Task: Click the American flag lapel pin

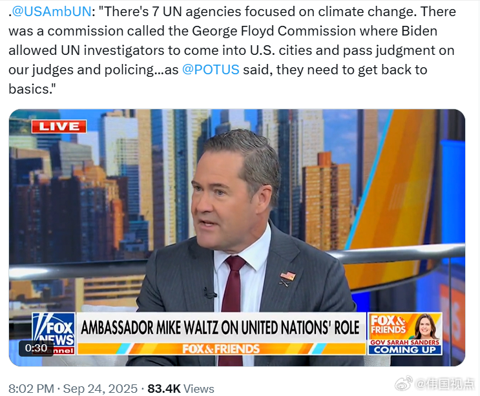Action: pos(287,276)
